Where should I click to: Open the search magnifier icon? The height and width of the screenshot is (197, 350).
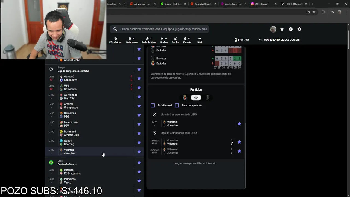click(x=115, y=29)
